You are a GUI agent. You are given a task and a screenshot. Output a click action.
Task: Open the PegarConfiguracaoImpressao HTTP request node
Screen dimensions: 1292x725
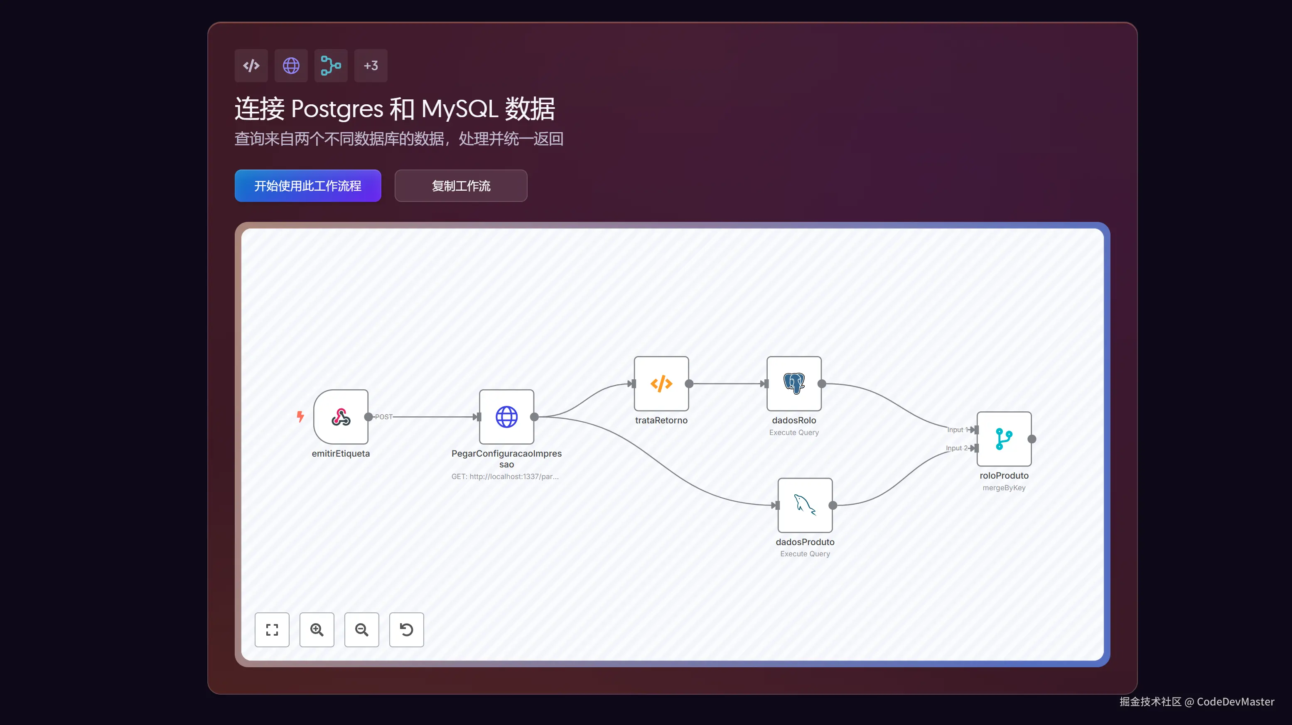[506, 417]
